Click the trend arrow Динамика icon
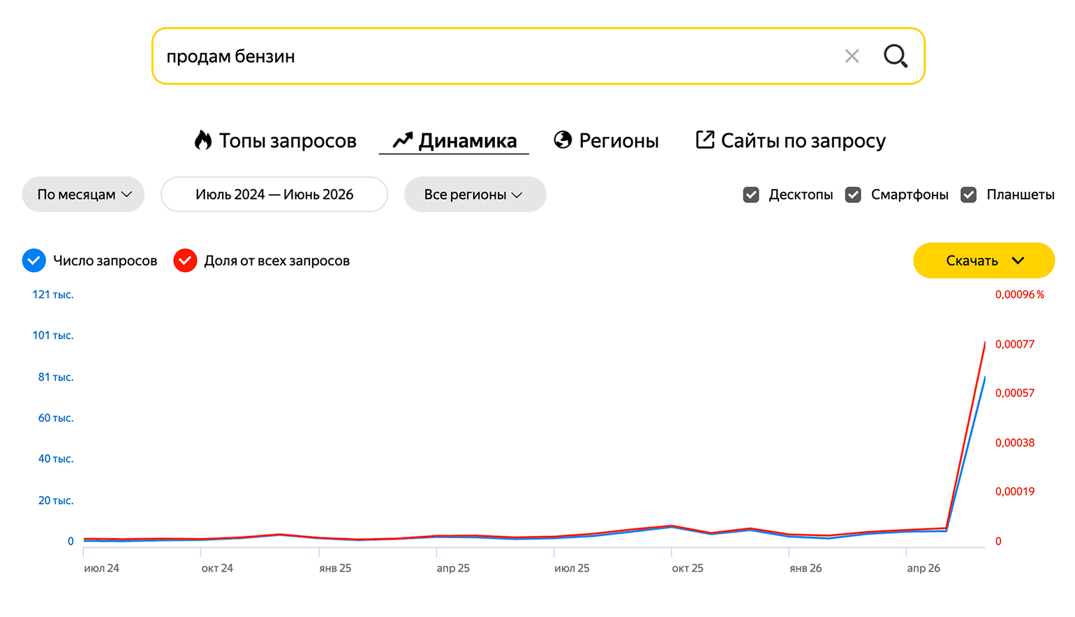This screenshot has width=1075, height=617. click(x=403, y=140)
